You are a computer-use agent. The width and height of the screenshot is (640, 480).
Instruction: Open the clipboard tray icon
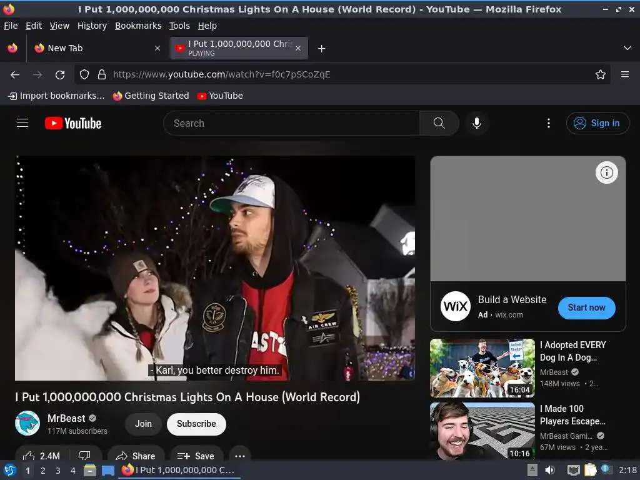pos(590,470)
